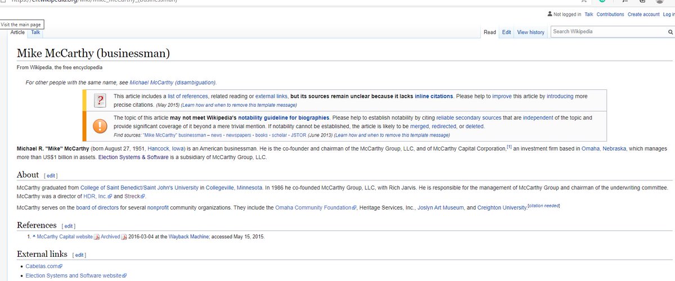Click the Search Wikipedia field
Viewport: 675px width, 281px height.
612,31
